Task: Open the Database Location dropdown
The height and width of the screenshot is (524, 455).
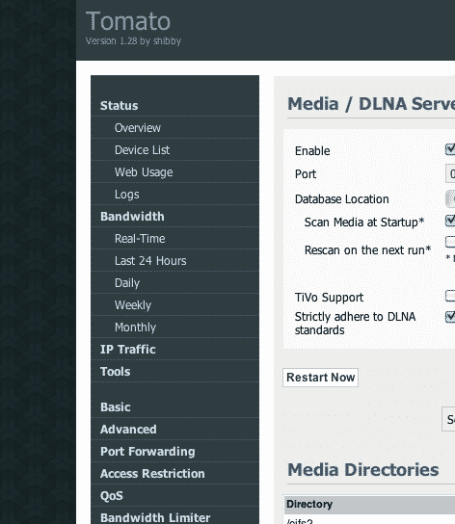Action: (450, 198)
